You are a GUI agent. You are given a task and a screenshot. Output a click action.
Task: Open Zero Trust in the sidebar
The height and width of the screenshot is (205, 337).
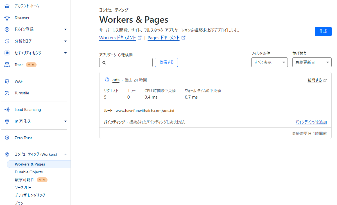click(23, 138)
